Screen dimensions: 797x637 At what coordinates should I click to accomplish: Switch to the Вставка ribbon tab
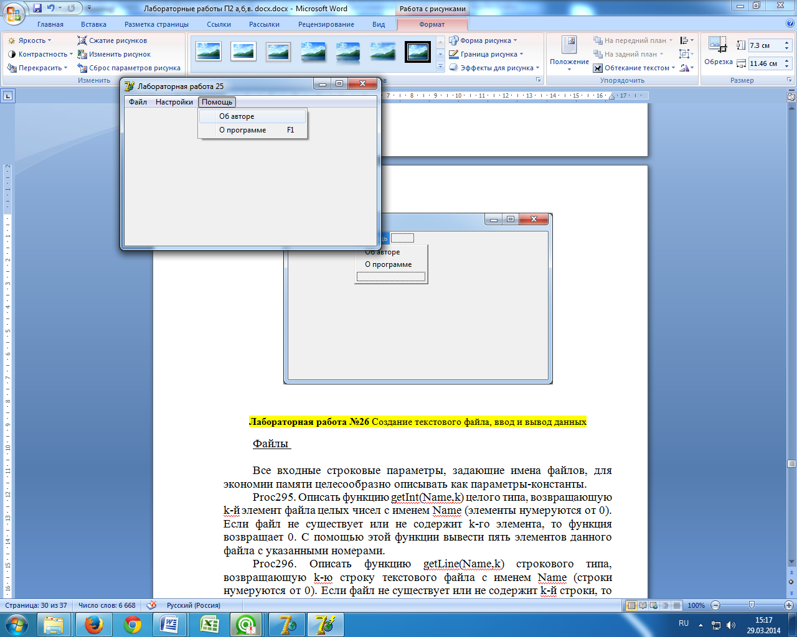93,24
